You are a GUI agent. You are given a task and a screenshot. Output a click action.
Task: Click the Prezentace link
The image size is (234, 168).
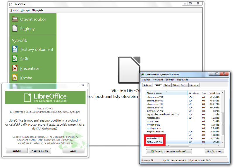point(30,68)
